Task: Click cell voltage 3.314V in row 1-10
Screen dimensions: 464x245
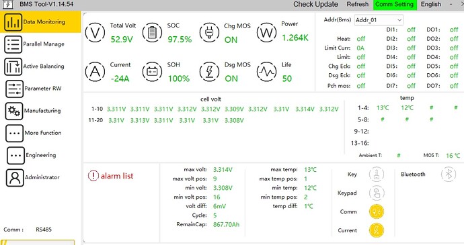Action: point(305,109)
